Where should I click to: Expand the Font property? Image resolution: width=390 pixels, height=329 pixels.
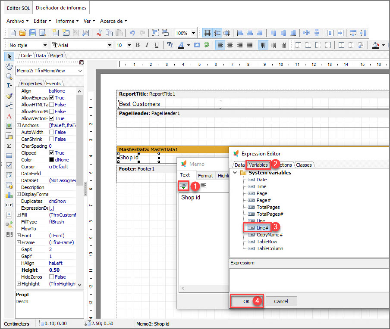coord(19,235)
